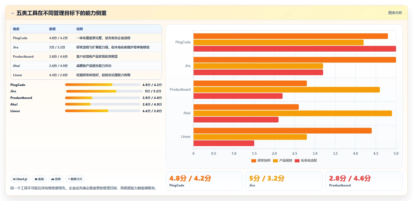Click the Linear progress bar
Screen dimensions: 413x201
pos(103,111)
